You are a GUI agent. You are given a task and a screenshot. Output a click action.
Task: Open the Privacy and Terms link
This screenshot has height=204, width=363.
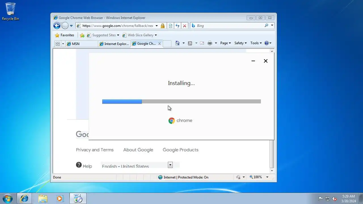point(95,150)
